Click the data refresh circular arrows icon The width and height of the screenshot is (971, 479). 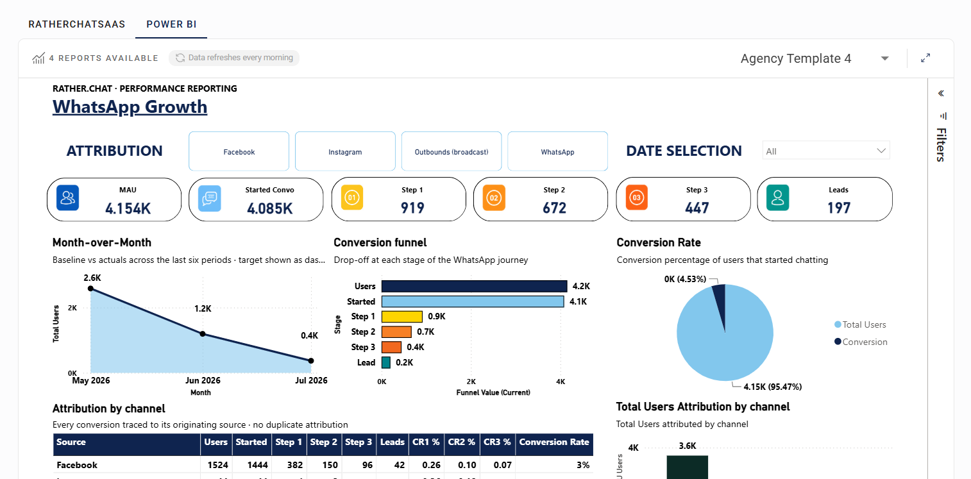click(x=180, y=58)
